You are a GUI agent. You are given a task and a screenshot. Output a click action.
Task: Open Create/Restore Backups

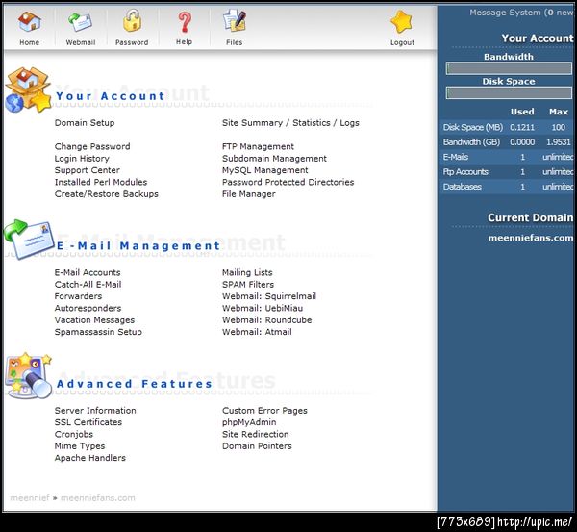pos(107,194)
